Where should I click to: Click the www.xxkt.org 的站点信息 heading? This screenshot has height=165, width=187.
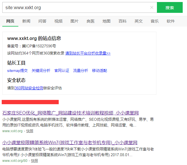[x=34, y=39]
